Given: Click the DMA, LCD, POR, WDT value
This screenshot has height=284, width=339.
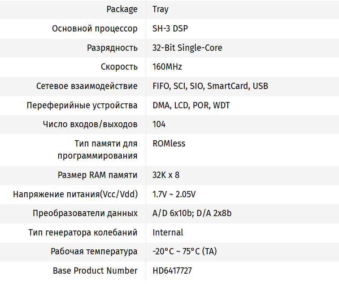Looking at the screenshot, I should [191, 106].
